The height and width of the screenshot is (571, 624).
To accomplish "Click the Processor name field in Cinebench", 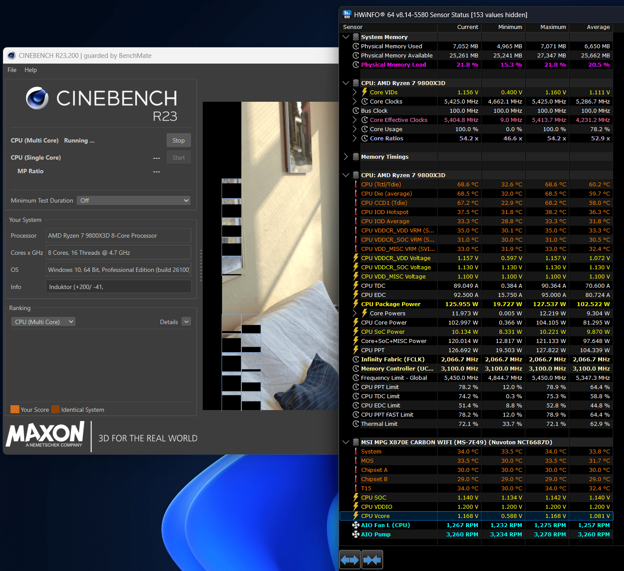I will click(x=118, y=236).
